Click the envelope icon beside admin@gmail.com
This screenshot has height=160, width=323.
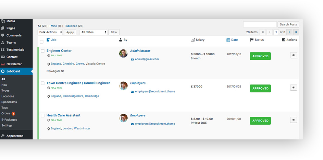click(x=132, y=59)
